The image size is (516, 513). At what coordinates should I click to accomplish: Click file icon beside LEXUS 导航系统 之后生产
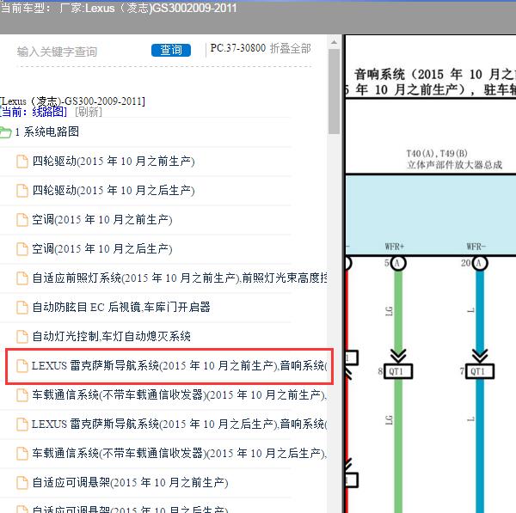click(x=22, y=424)
